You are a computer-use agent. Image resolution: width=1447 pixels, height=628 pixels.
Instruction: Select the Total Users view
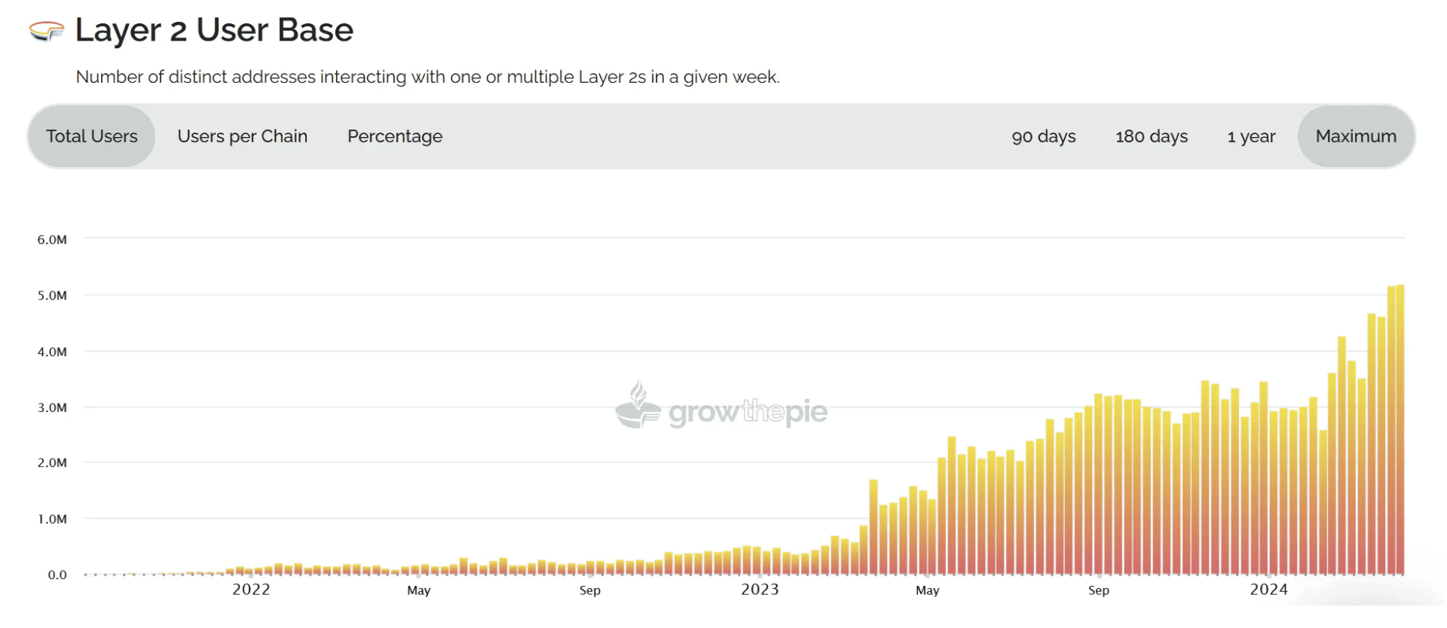pyautogui.click(x=92, y=136)
